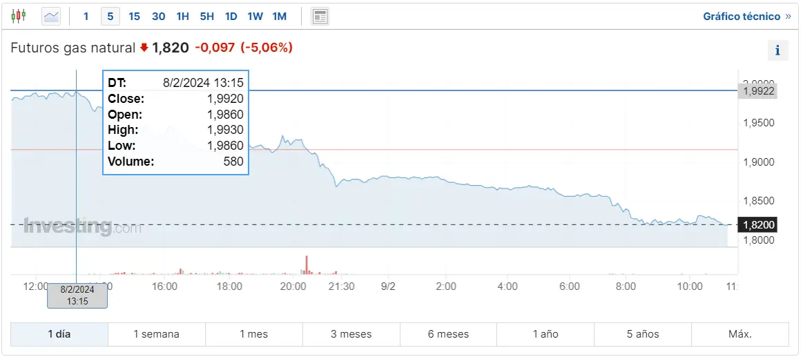Click the double chevron beside Gráfico técnico
Viewport: 803px width, 359px height.
(x=789, y=17)
